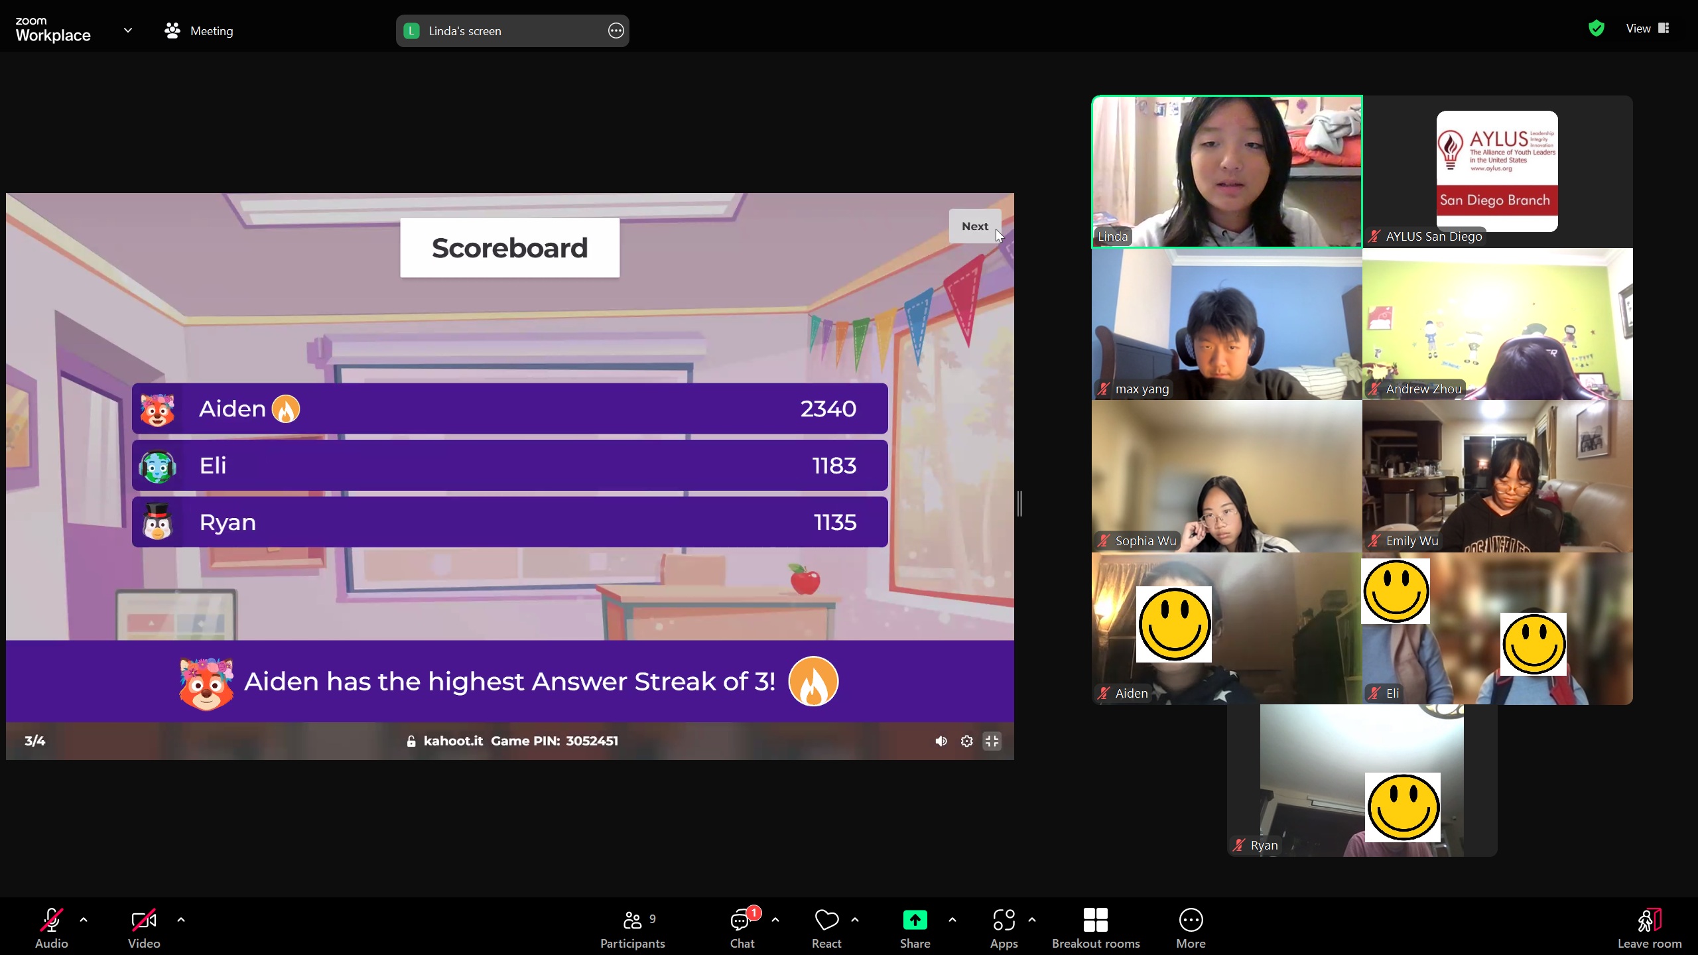Select Sophia Wu's video thumbnail

(1227, 476)
